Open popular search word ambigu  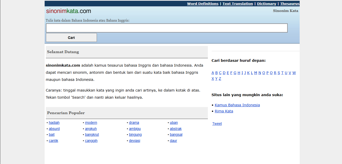(135, 129)
